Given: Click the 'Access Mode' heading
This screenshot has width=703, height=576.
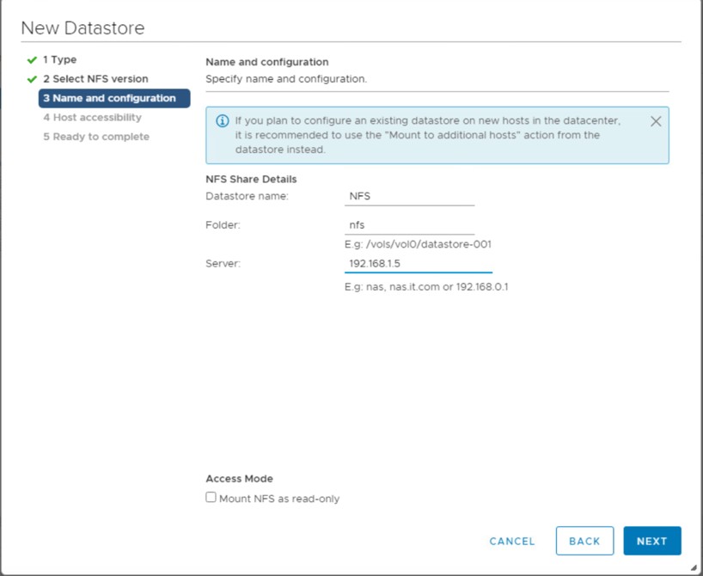Looking at the screenshot, I should point(240,479).
